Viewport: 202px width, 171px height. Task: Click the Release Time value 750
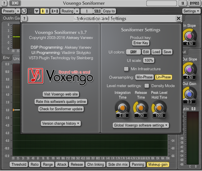(141, 115)
